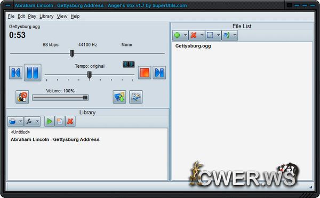
Task: Open the View menu
Action: [x=62, y=17]
